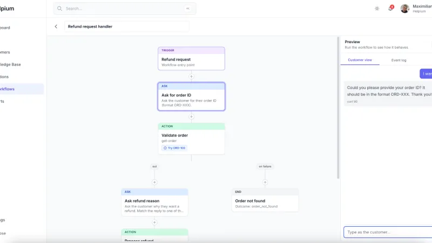
Task: Add step under the out branch
Action: pos(154,182)
